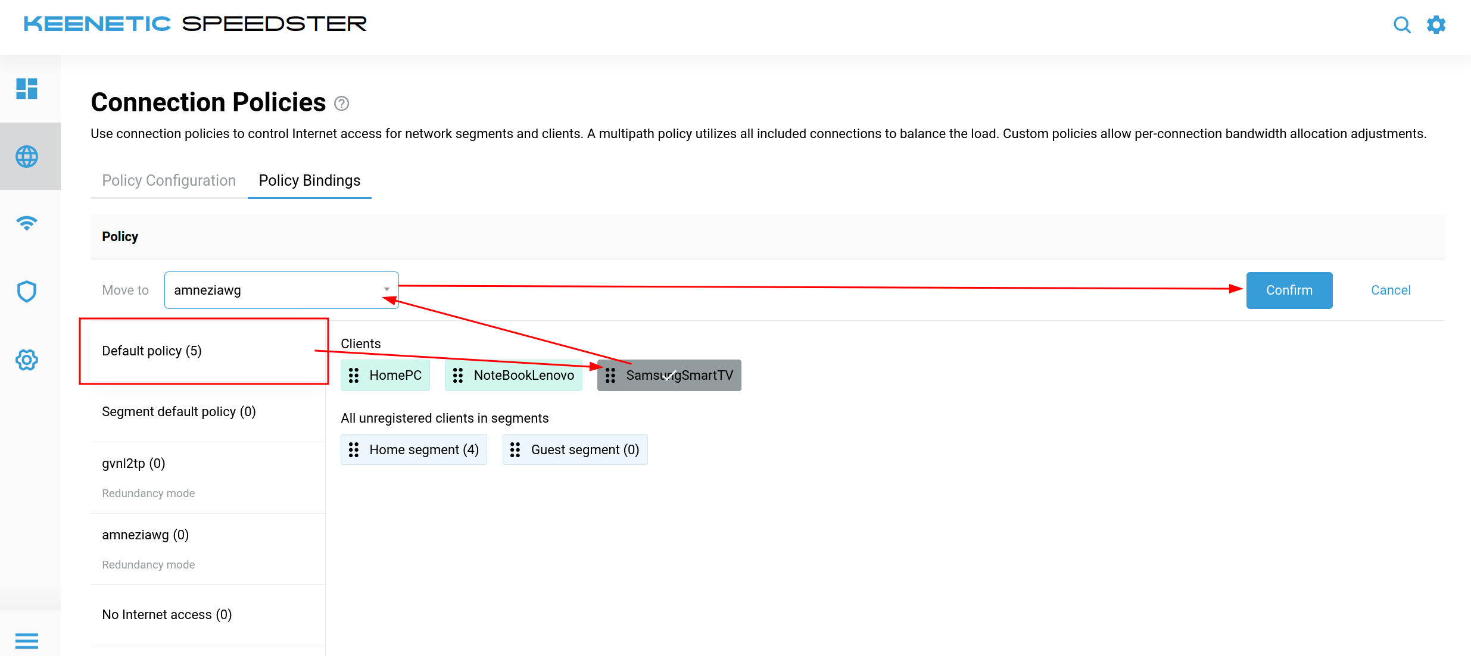Open the dashboard icon in sidebar

point(27,89)
